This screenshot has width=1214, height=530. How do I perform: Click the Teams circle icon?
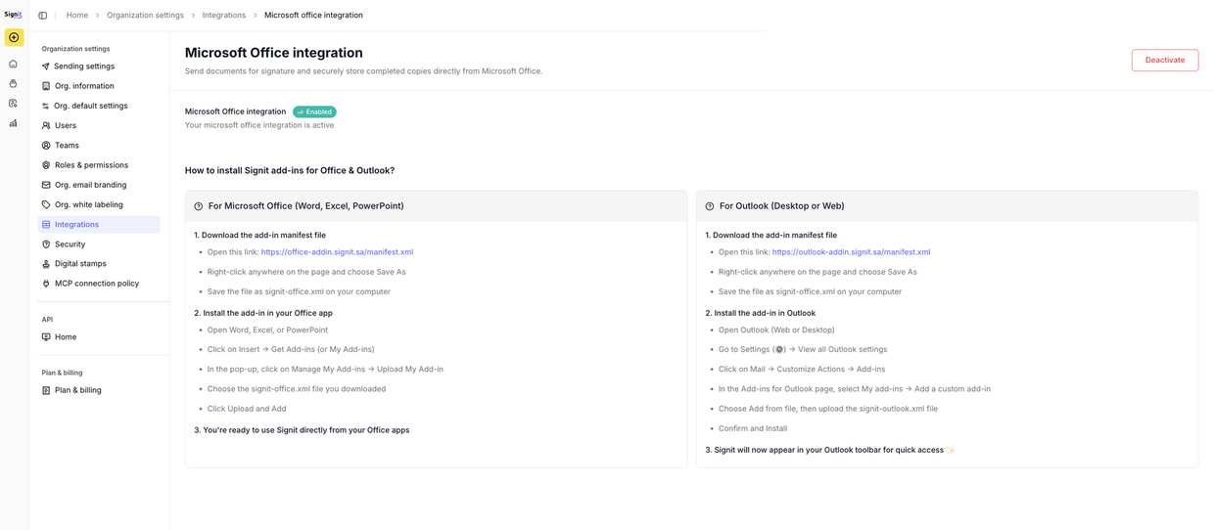tap(46, 145)
